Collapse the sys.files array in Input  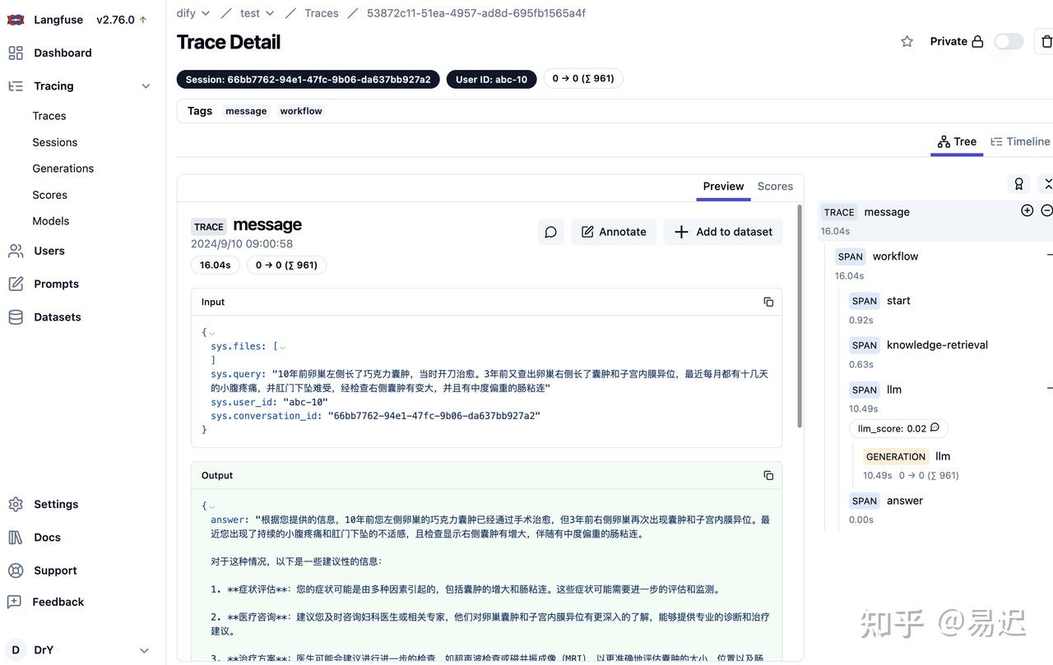coord(282,347)
